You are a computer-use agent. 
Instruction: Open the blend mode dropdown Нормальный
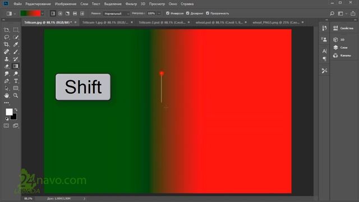116,13
